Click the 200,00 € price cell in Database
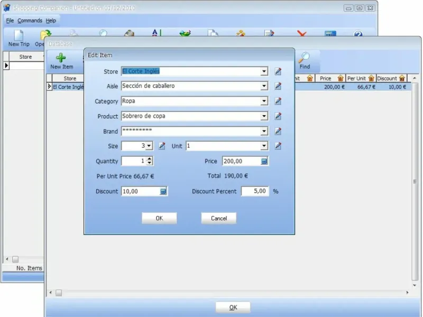The height and width of the screenshot is (317, 423). [330, 87]
